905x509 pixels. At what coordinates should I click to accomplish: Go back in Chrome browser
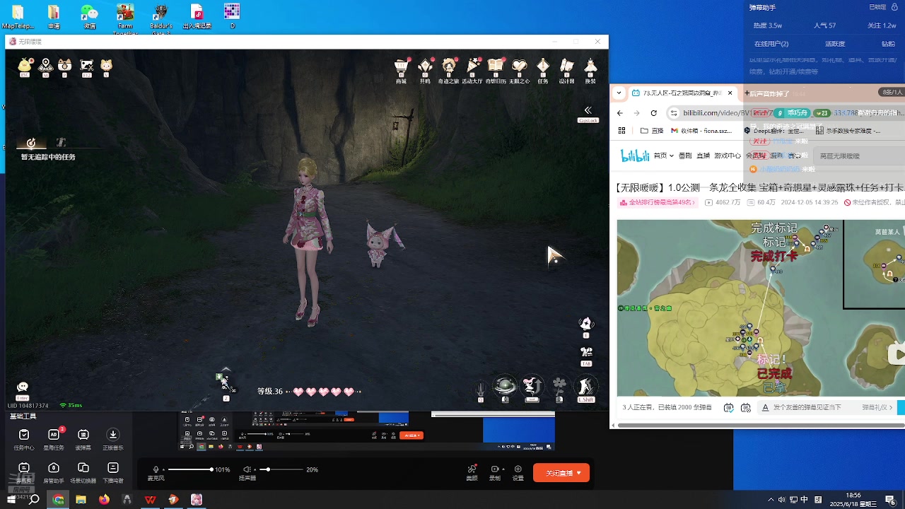620,113
